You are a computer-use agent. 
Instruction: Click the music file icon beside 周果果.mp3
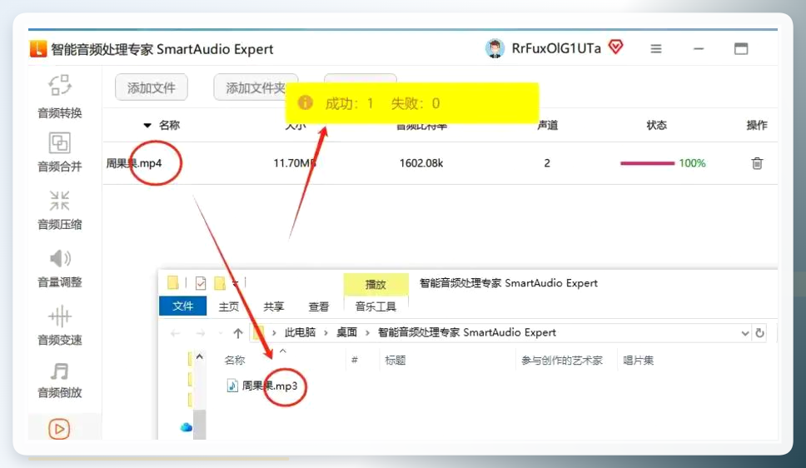click(232, 386)
